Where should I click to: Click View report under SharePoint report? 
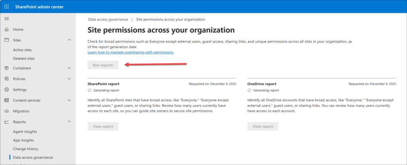pyautogui.click(x=103, y=127)
